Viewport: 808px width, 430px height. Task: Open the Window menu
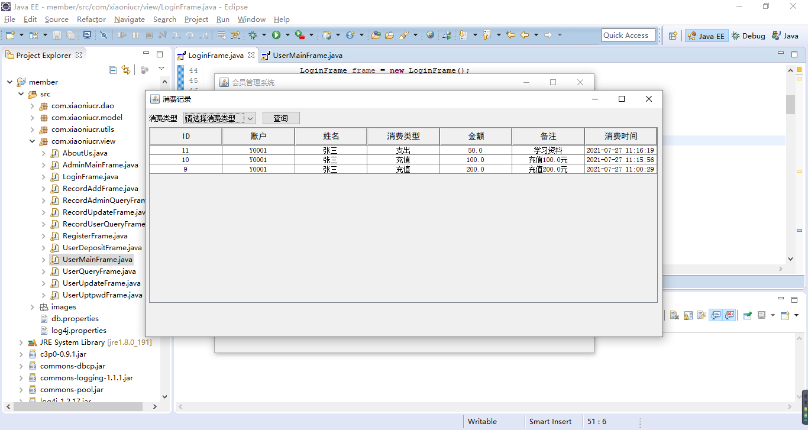[251, 20]
